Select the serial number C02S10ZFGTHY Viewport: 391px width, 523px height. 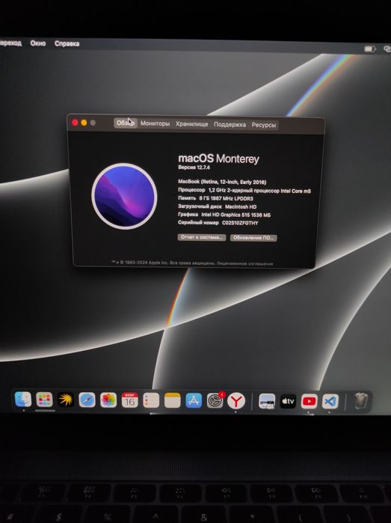coord(240,223)
